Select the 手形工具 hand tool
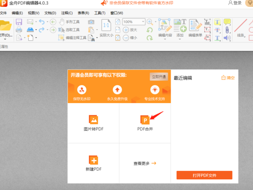 tap(69, 22)
